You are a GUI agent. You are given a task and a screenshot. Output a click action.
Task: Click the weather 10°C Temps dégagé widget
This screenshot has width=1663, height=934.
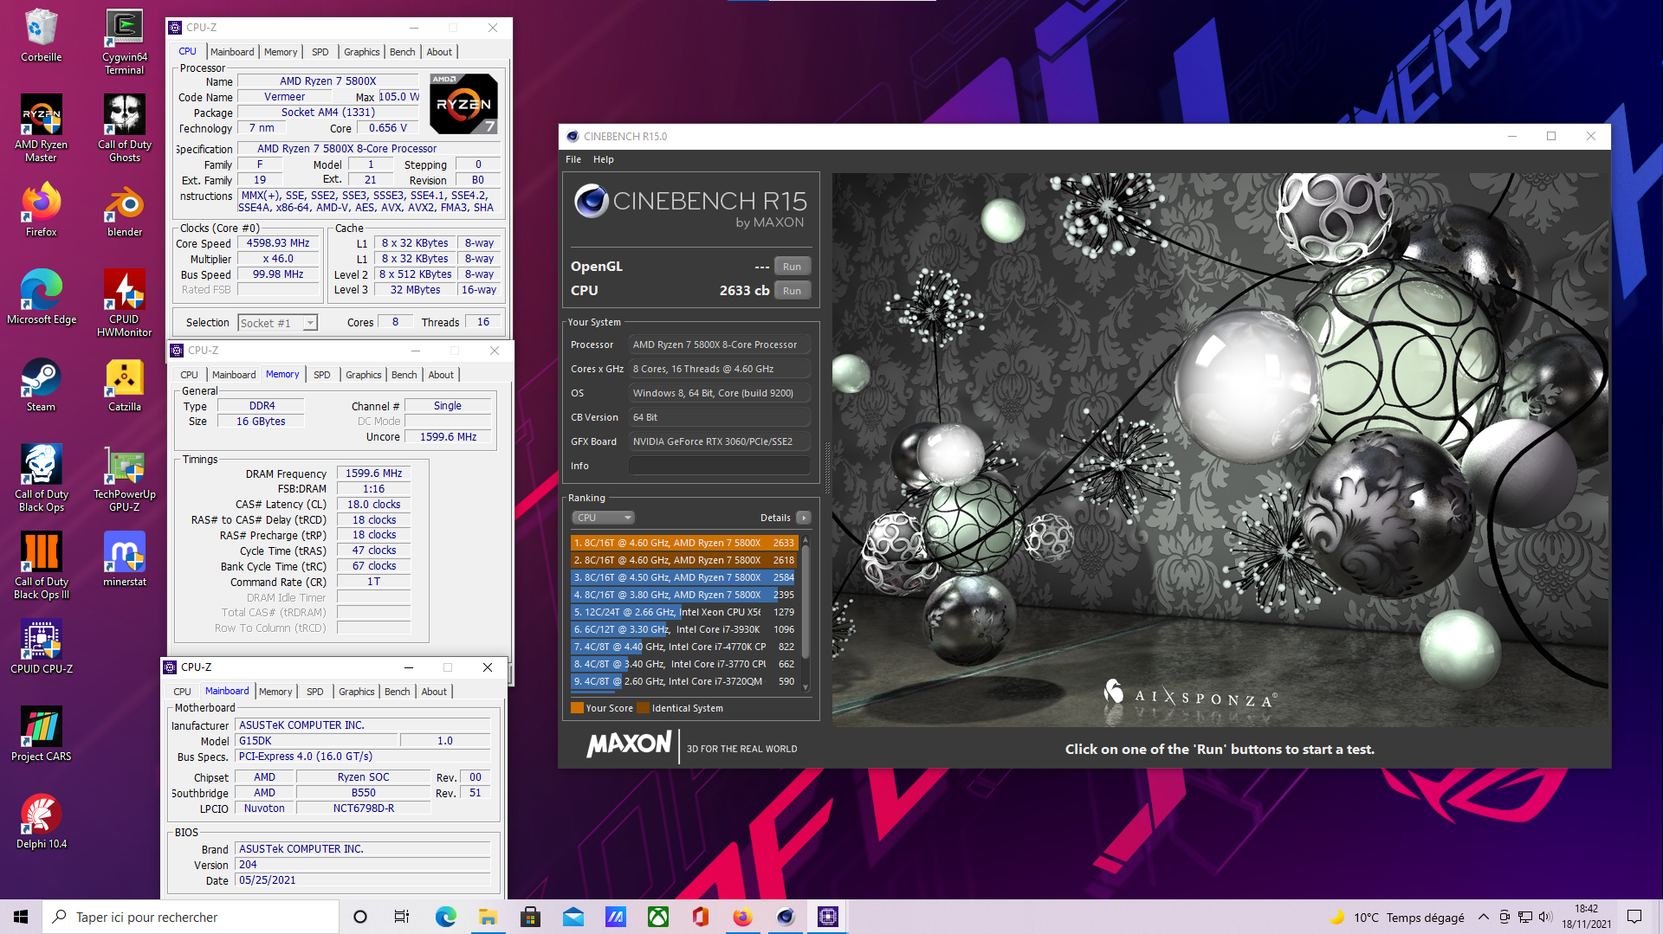click(1396, 917)
